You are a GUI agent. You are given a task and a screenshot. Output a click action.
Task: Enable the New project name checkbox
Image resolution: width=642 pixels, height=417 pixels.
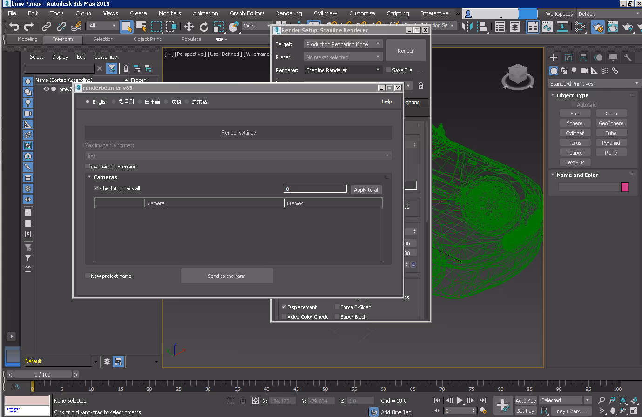coord(87,276)
